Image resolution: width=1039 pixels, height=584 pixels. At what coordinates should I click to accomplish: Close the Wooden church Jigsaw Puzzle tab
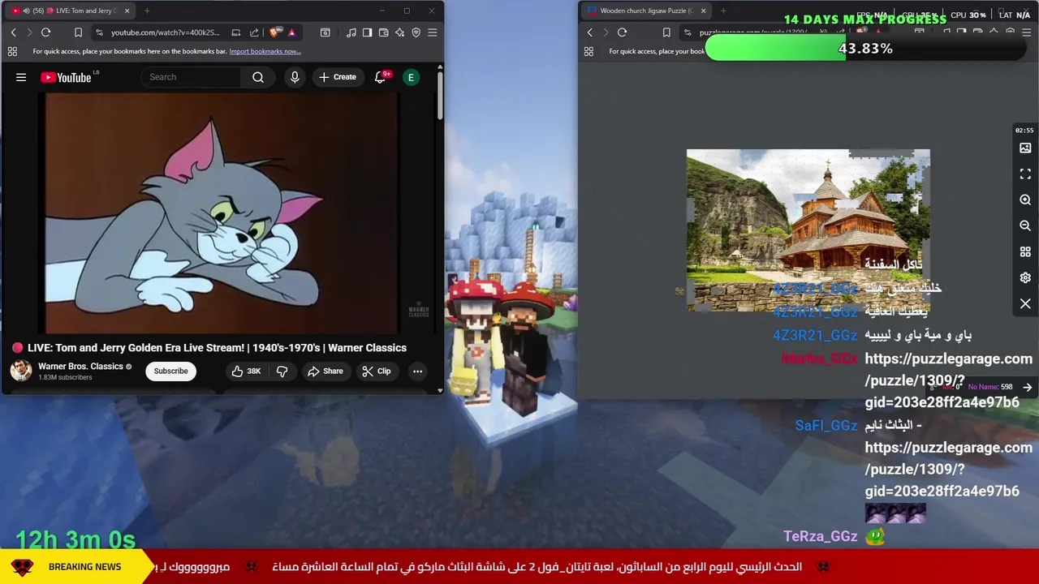pos(703,11)
